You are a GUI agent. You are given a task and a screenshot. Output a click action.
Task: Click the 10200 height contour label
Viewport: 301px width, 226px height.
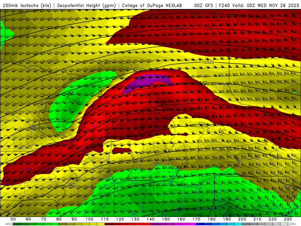pos(208,29)
